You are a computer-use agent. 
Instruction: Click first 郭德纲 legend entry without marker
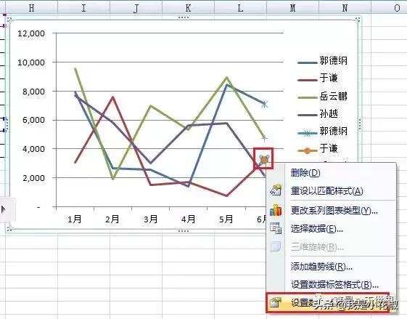tap(322, 61)
